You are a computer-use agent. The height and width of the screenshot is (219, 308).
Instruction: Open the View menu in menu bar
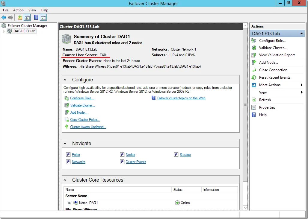click(32, 10)
